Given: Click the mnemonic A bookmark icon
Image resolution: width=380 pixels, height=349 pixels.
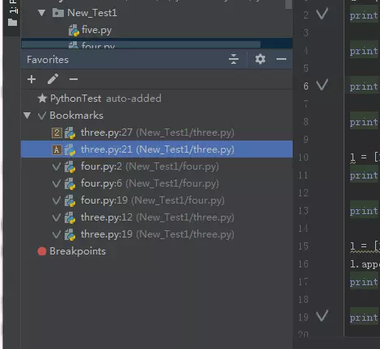Looking at the screenshot, I should [x=57, y=149].
